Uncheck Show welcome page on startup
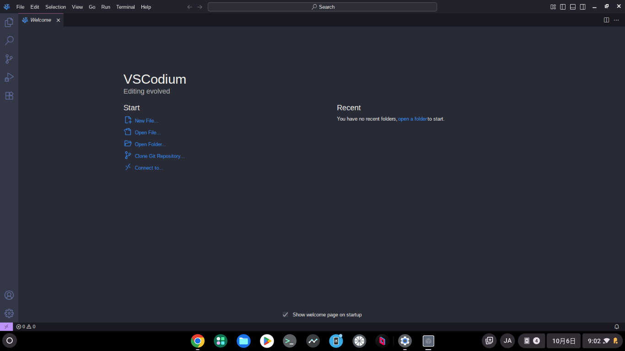Image resolution: width=625 pixels, height=351 pixels. coord(286,314)
